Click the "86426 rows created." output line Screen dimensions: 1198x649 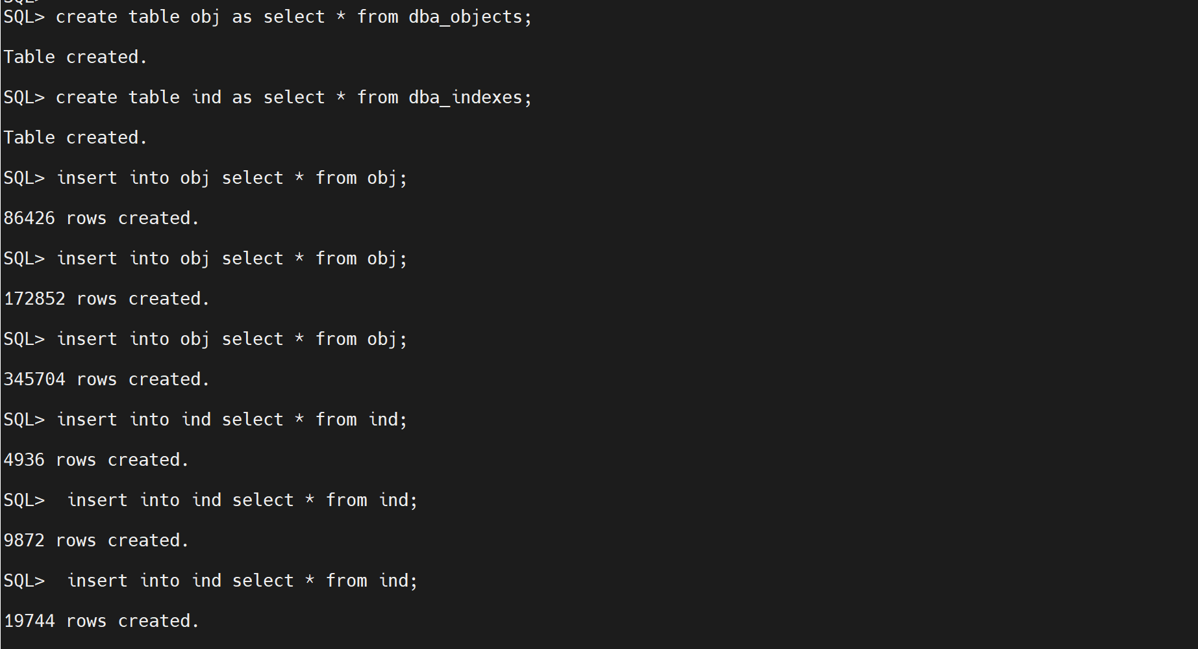click(x=101, y=219)
